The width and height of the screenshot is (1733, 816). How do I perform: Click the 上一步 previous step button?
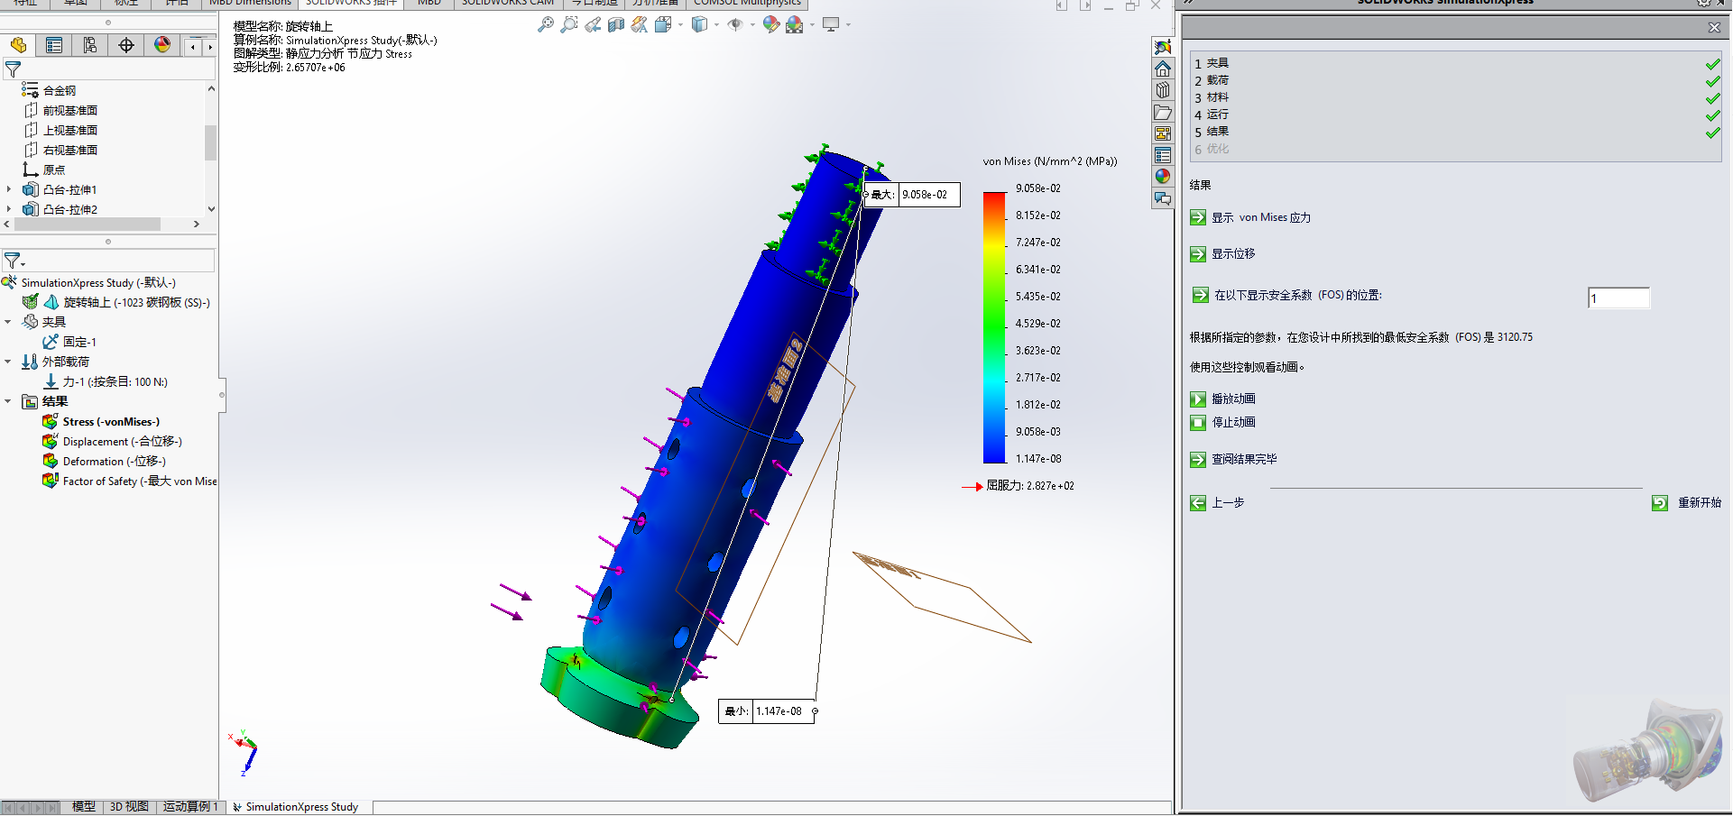1220,502
